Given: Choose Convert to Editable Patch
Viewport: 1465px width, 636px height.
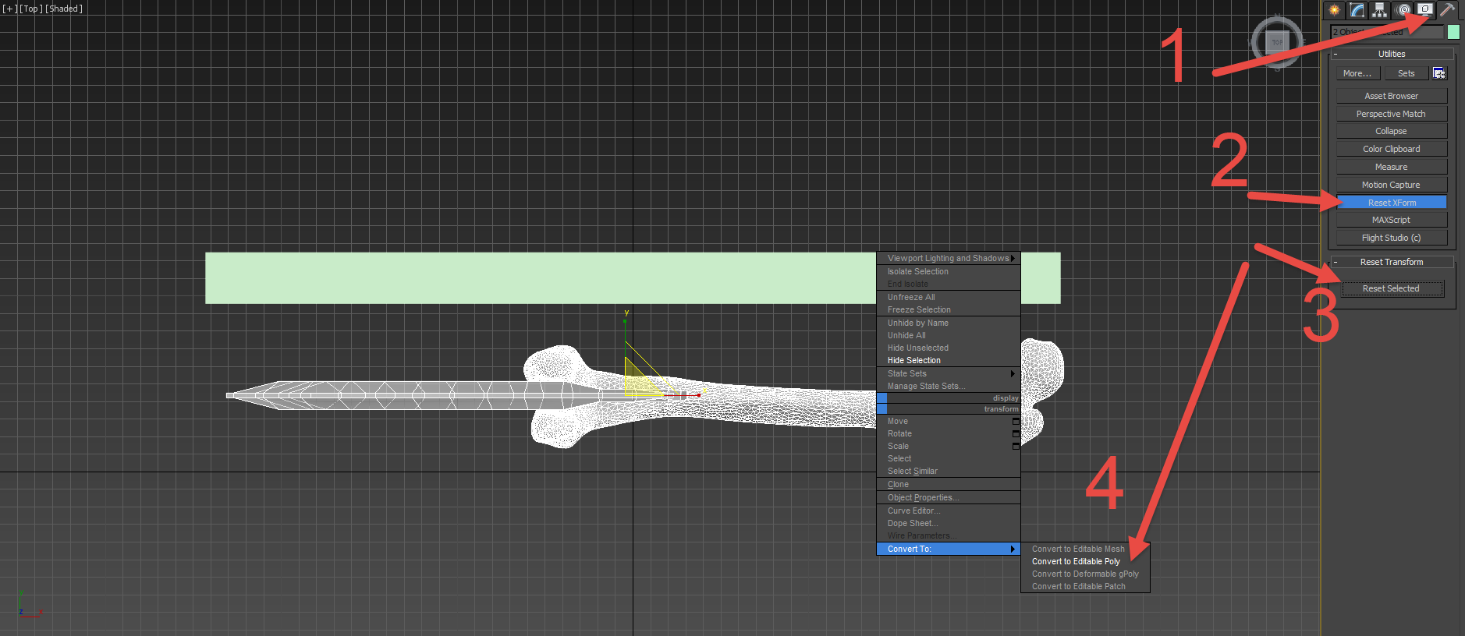Looking at the screenshot, I should coord(1085,586).
